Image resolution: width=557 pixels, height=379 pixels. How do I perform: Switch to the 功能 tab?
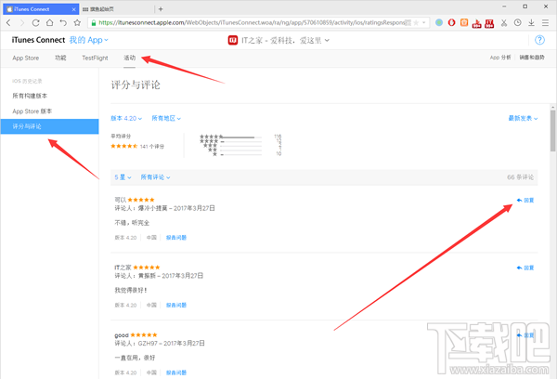coord(60,58)
